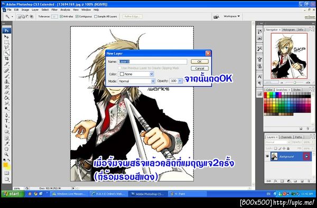Screen dimensions: 317x208
Task: Select the Clone Stamp tool
Action: [x=6, y=81]
